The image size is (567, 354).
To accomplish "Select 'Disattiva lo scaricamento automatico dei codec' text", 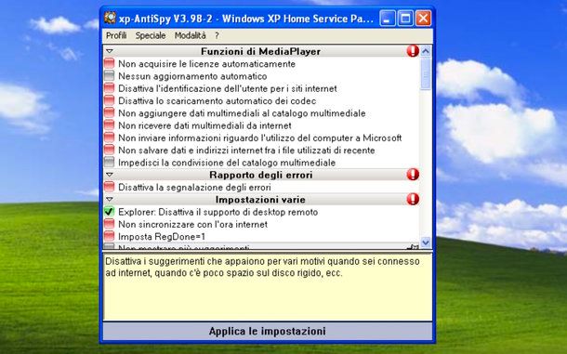I will coord(217,101).
